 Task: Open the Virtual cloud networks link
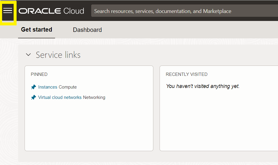coord(60,97)
